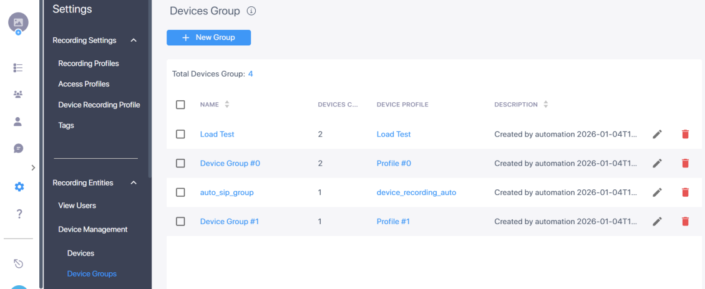Click the info icon beside Devices Group title
Image resolution: width=705 pixels, height=289 pixels.
coord(251,11)
